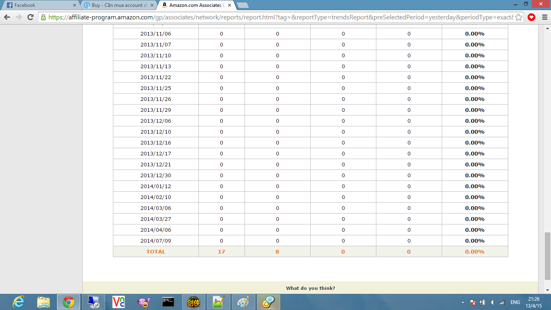Select the date cell 2013/12/30
This screenshot has height=310, width=551.
click(156, 175)
